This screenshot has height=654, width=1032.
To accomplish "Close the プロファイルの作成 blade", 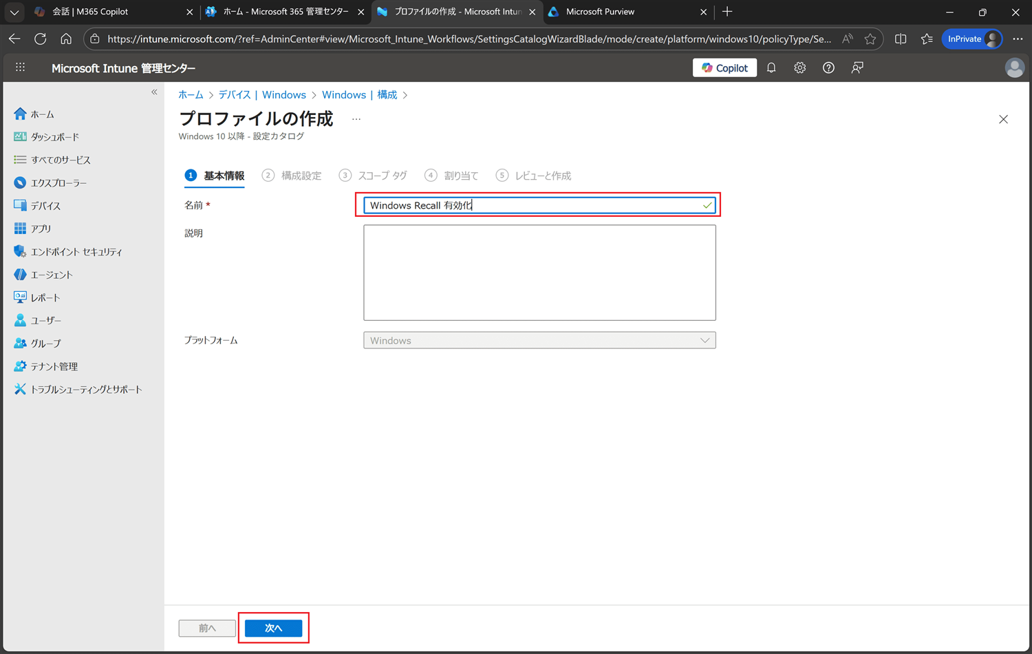I will 1003,119.
